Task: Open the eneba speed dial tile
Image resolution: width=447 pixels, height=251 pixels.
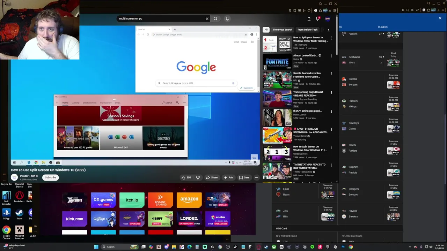Action: click(218, 219)
